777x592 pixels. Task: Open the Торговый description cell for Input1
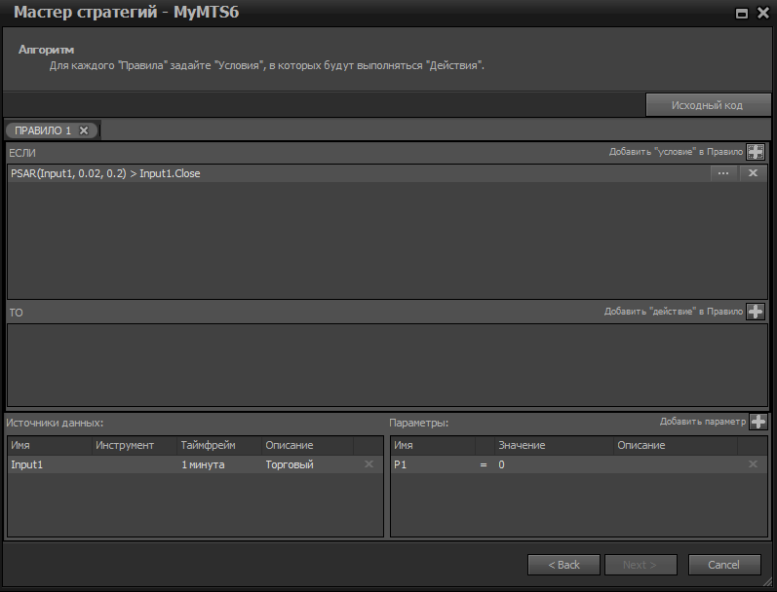point(290,465)
